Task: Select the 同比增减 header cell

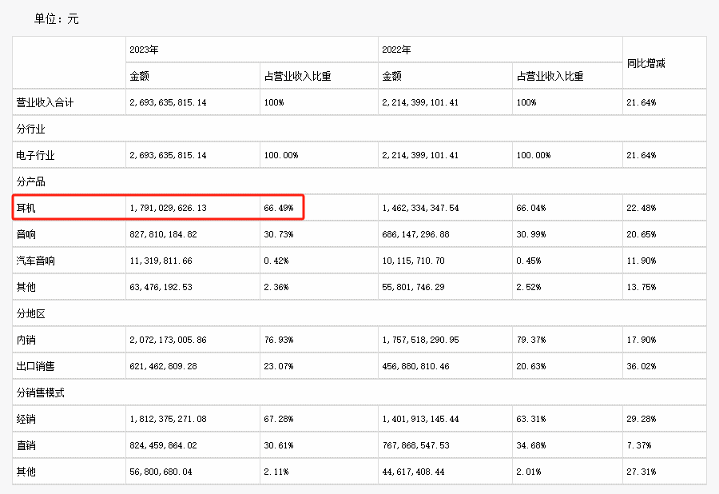Action: pyautogui.click(x=646, y=63)
